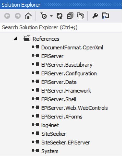The image size is (122, 156).
Task: Click the Solution Explorer title bar
Action: (61, 5)
